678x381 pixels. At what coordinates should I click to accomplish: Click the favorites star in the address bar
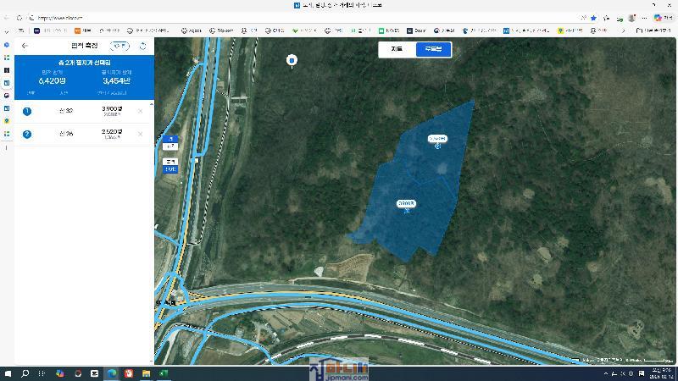(x=593, y=17)
